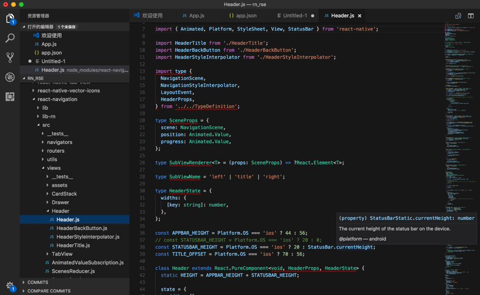Expand the COMPARE COMMITS section
480x295 pixels.
[49, 291]
